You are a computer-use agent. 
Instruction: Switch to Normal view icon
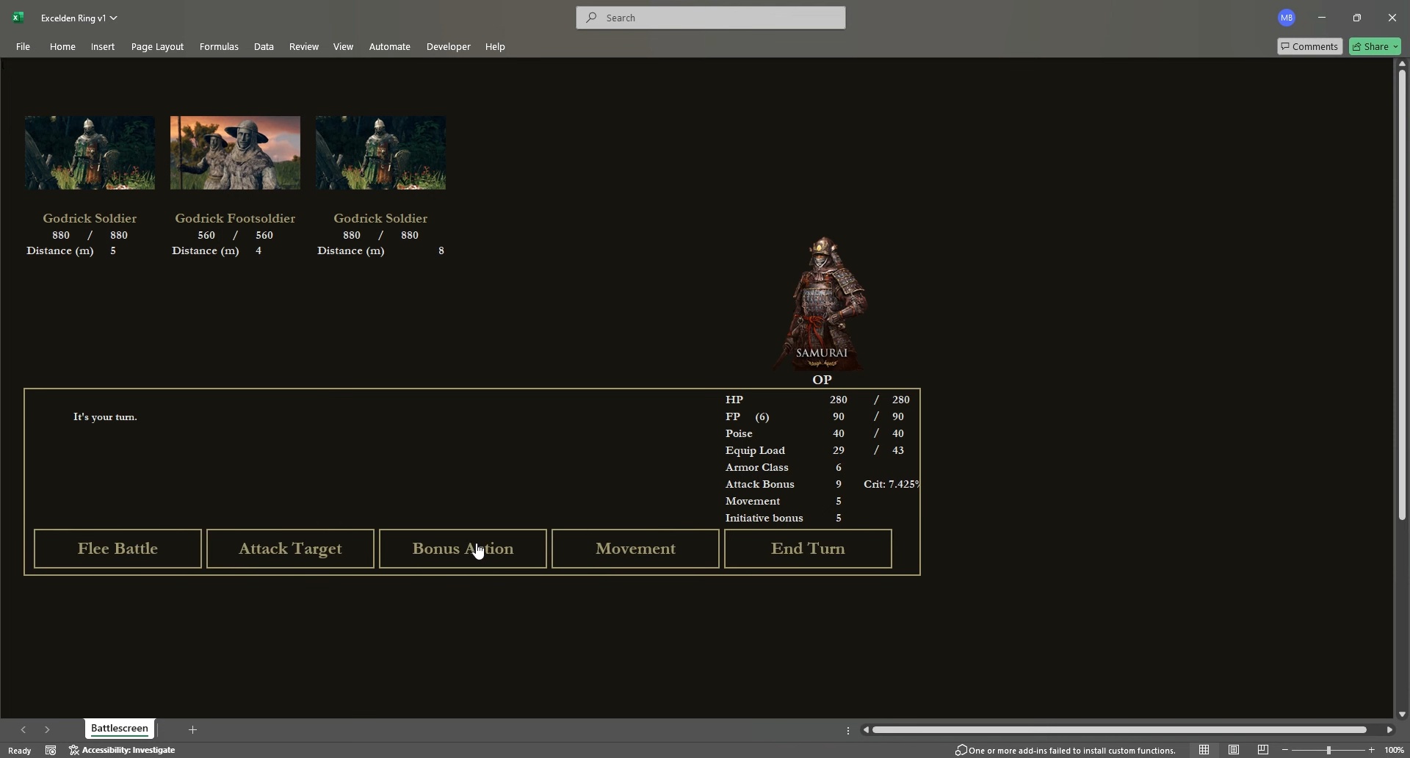pyautogui.click(x=1204, y=750)
